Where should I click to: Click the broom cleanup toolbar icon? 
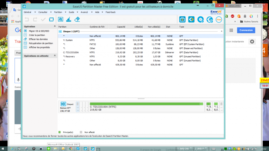pos(69,19)
